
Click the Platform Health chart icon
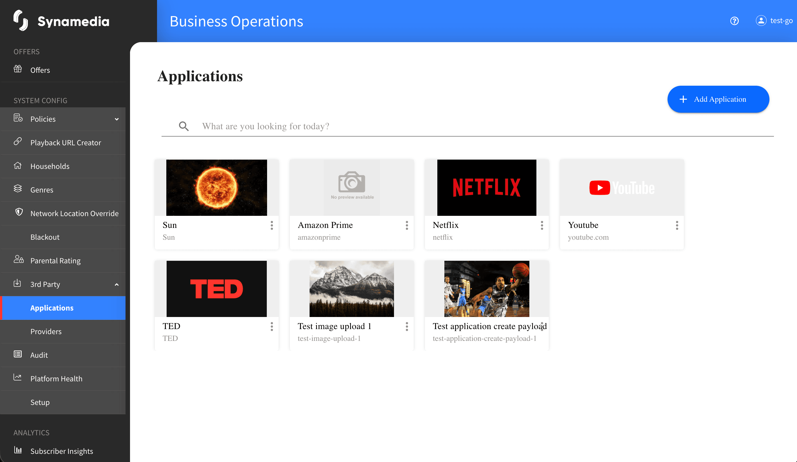pos(18,377)
